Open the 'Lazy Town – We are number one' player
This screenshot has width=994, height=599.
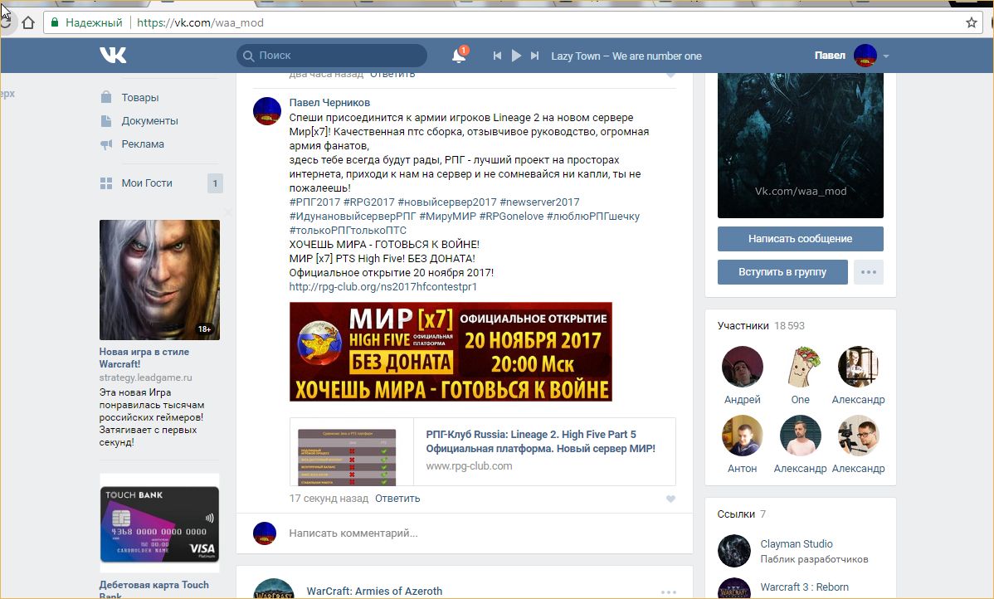click(626, 56)
